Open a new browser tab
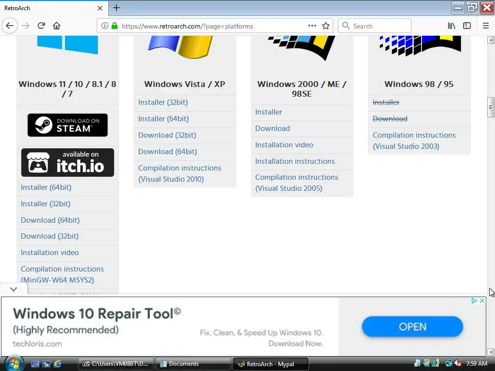This screenshot has width=495, height=371. point(116,8)
